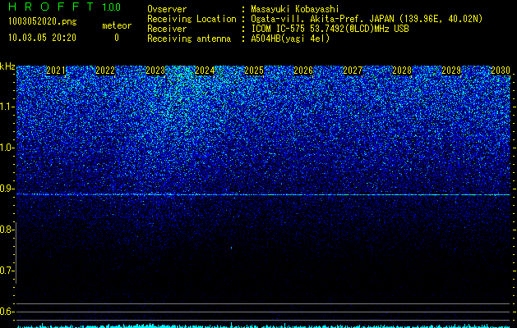Click the date stamp 10.03.05 20:20
Image resolution: width=517 pixels, height=328 pixels.
click(x=42, y=38)
